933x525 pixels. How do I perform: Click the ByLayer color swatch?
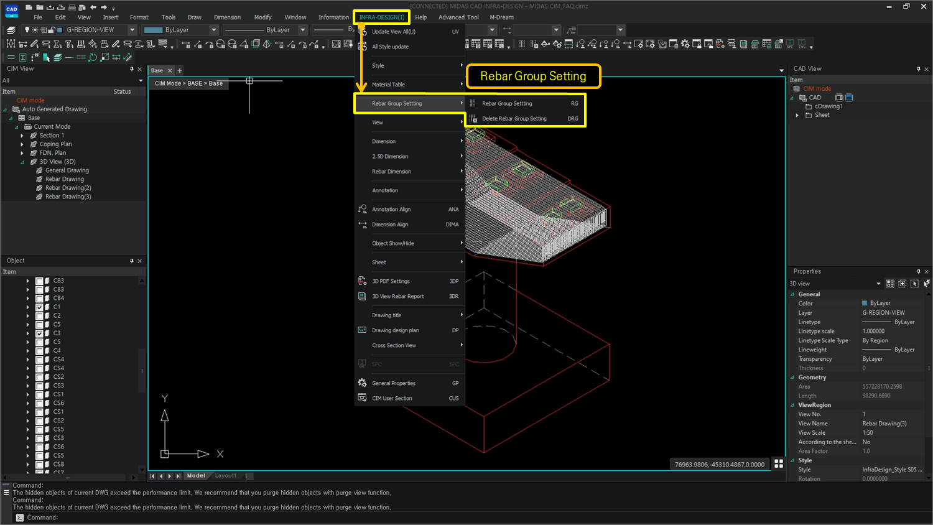pyautogui.click(x=153, y=29)
